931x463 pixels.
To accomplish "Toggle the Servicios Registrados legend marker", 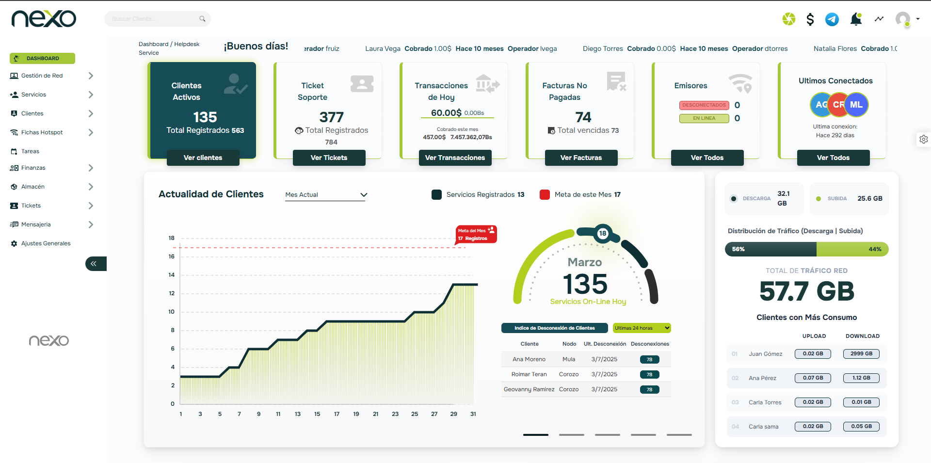I will [436, 194].
